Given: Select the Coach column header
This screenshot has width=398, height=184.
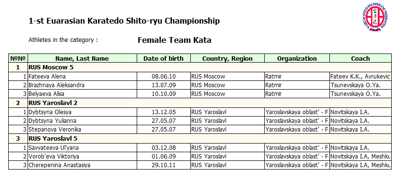Looking at the screenshot, I should pos(360,58).
